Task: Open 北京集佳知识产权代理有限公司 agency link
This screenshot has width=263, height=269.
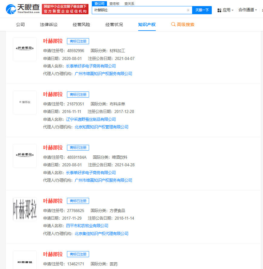Action: pos(101,234)
